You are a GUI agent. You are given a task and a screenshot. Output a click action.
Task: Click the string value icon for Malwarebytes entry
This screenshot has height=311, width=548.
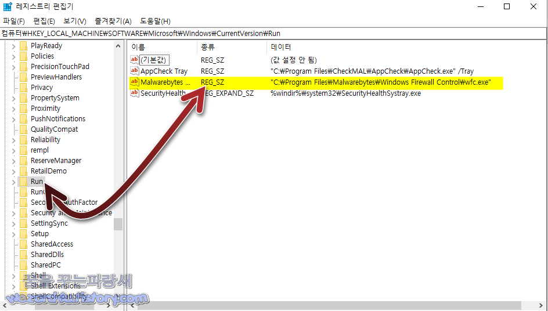134,82
